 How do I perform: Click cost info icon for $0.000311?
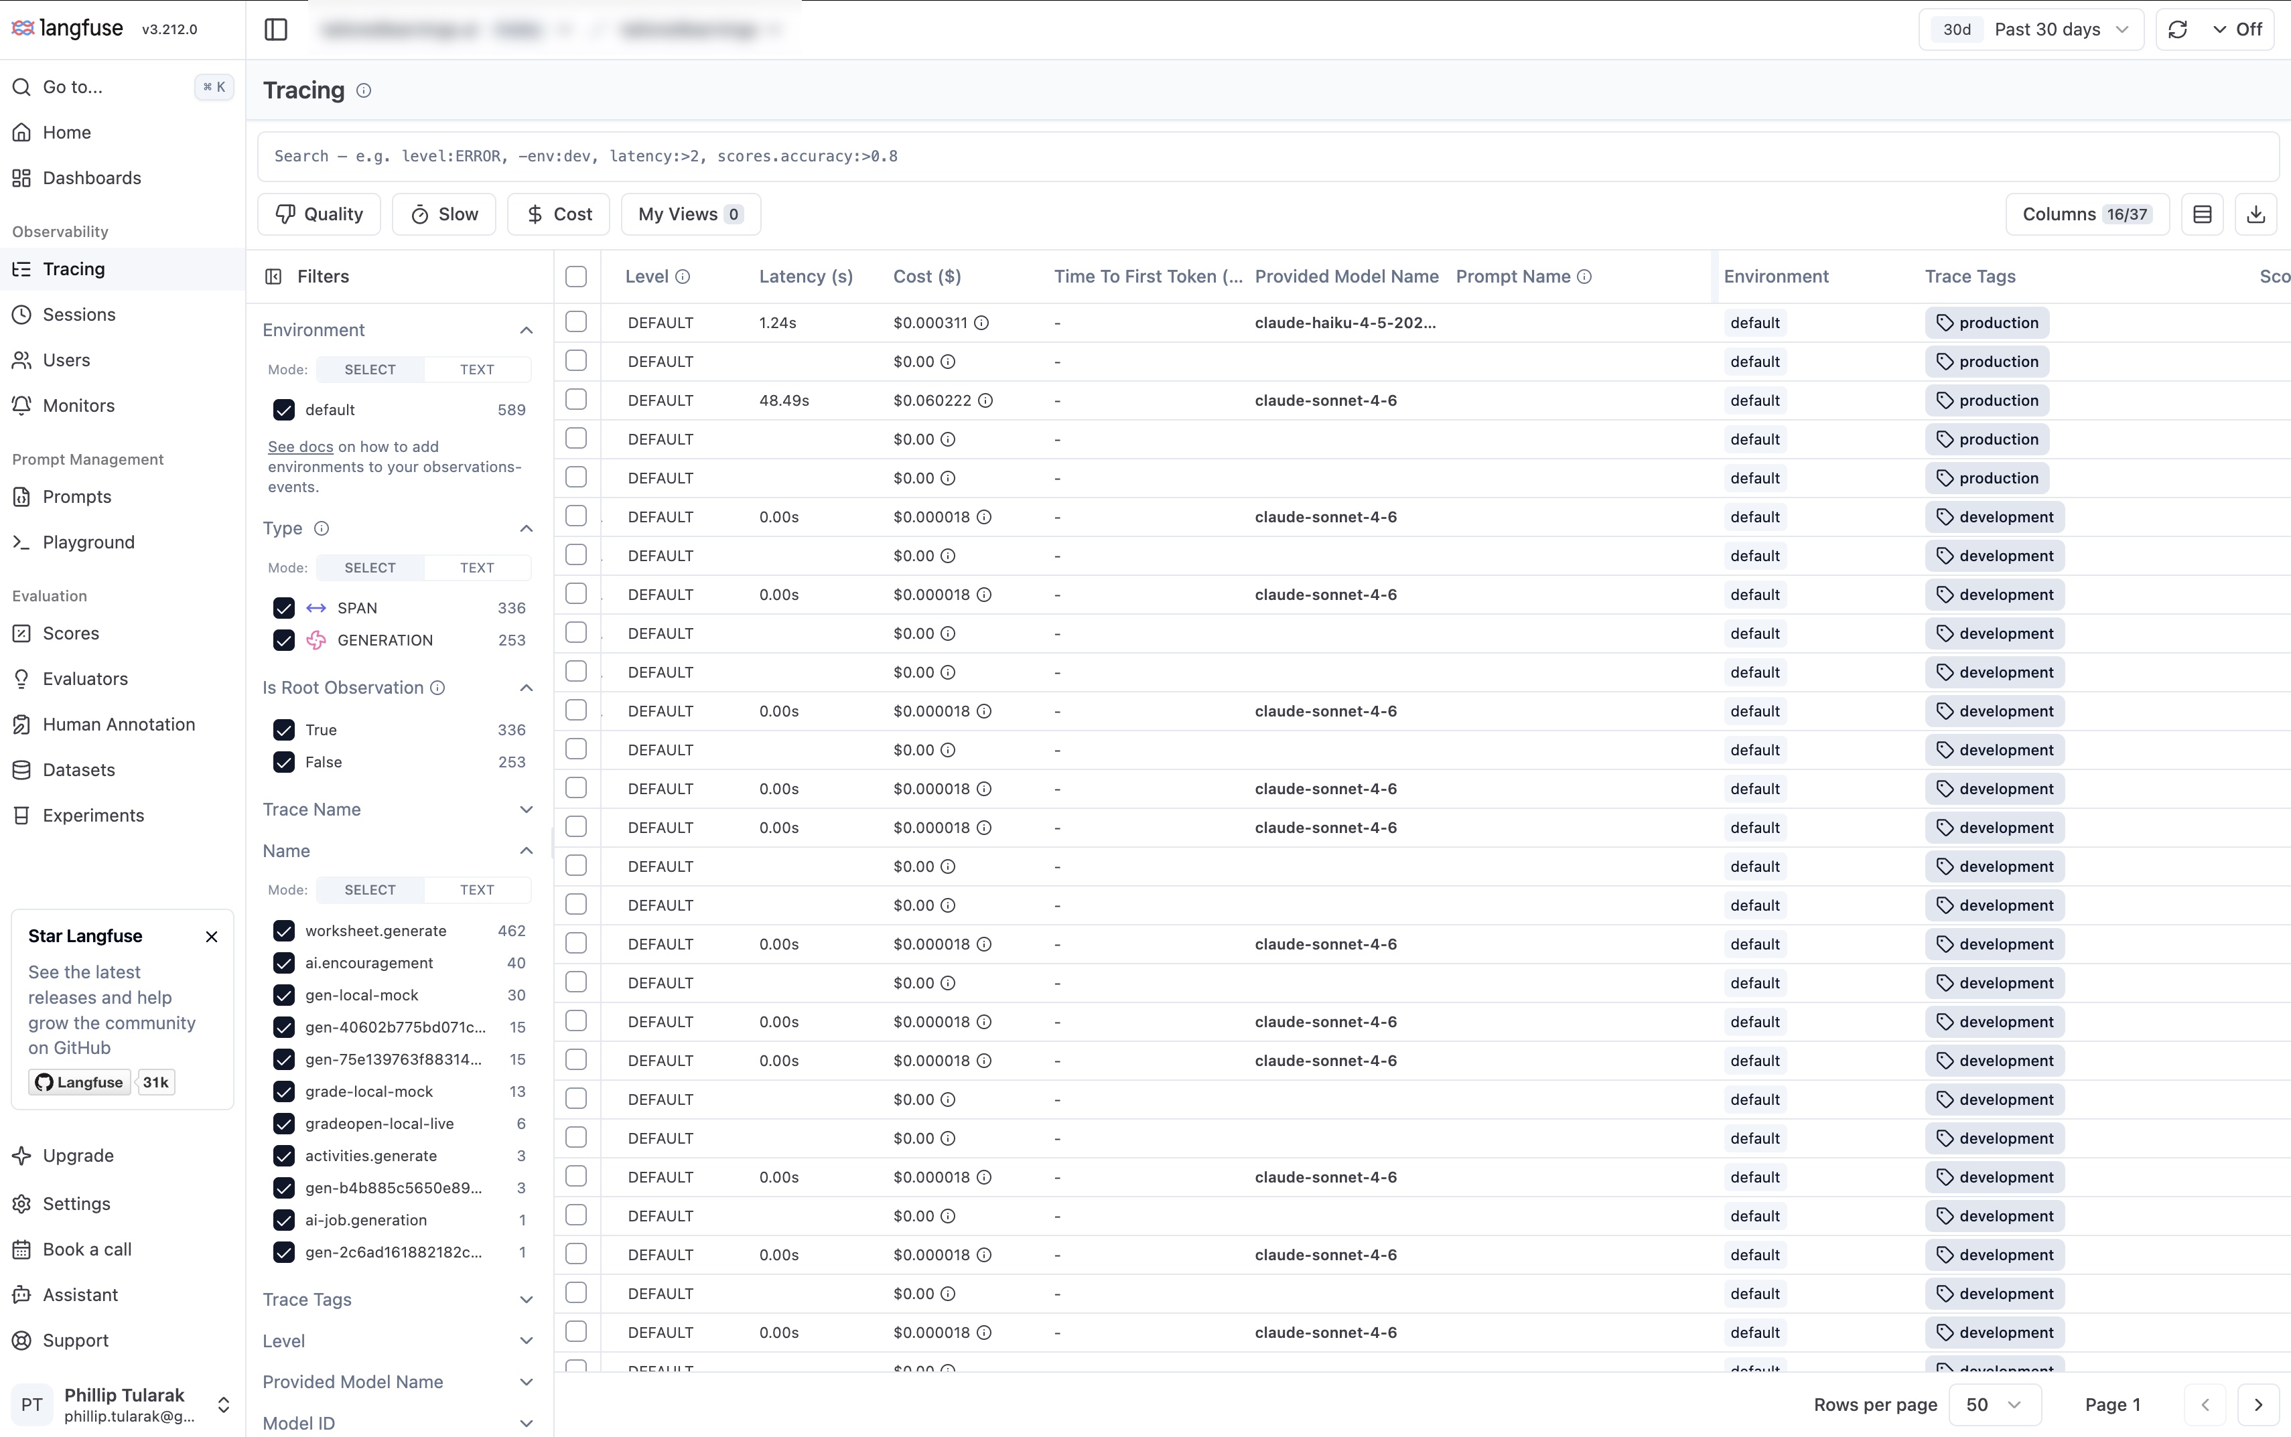(x=981, y=323)
